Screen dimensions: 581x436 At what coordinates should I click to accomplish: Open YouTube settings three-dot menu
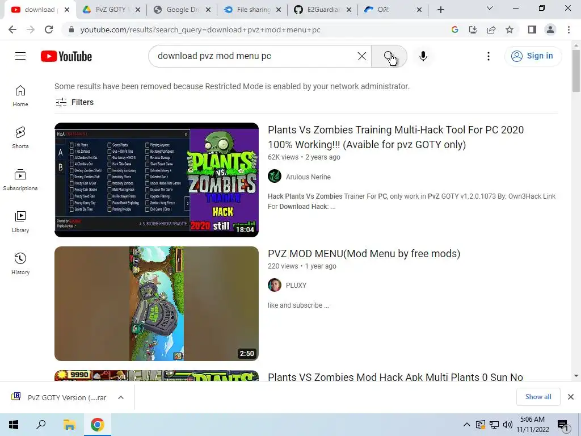(489, 56)
